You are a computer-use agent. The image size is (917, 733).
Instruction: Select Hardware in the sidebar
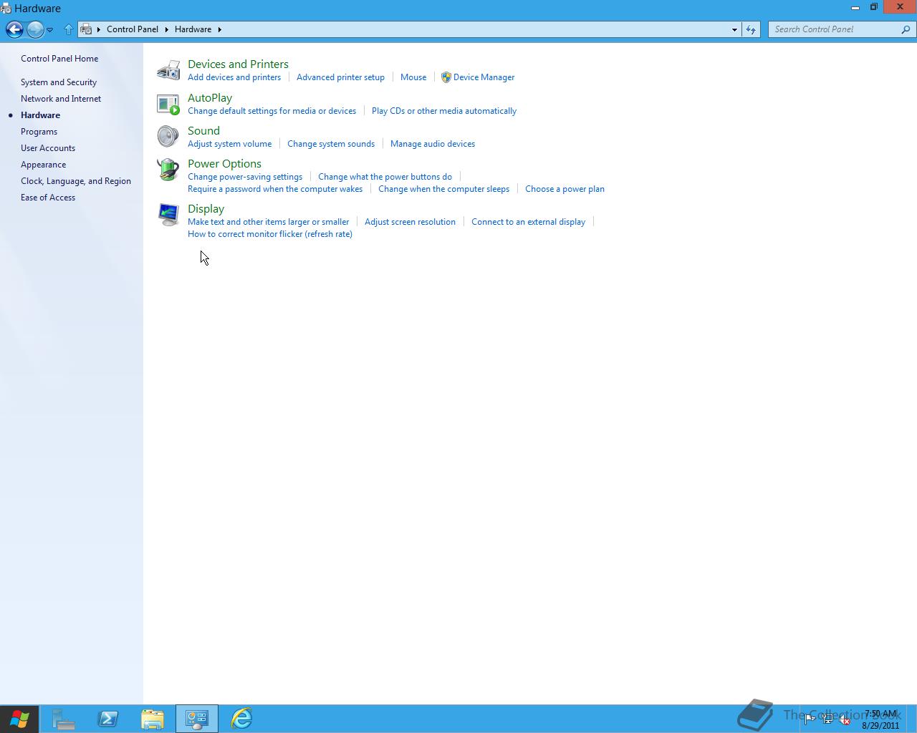click(40, 115)
